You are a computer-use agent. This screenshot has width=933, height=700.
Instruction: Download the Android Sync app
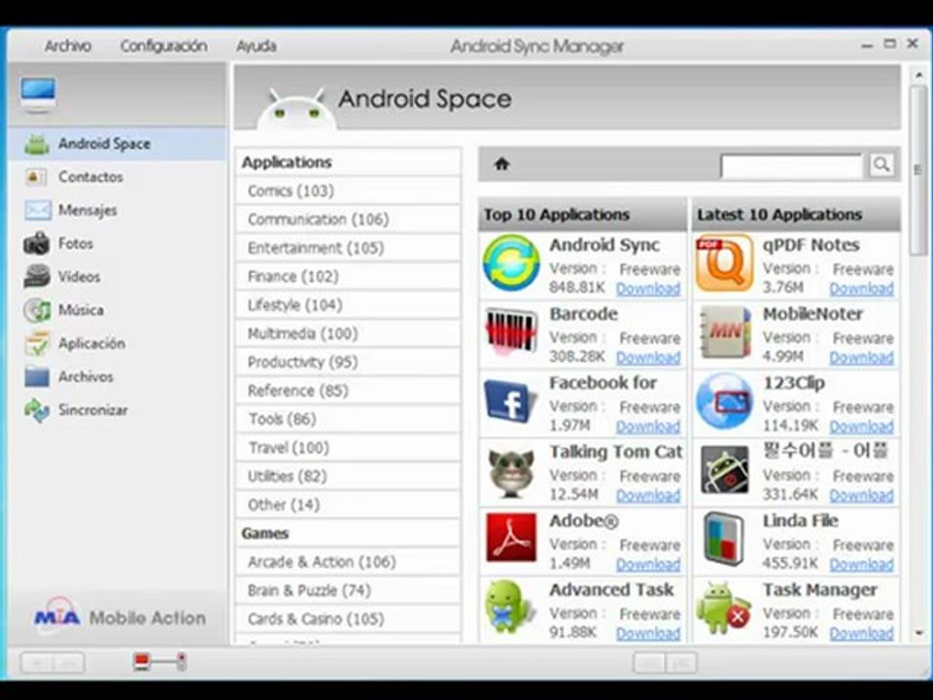pyautogui.click(x=648, y=289)
